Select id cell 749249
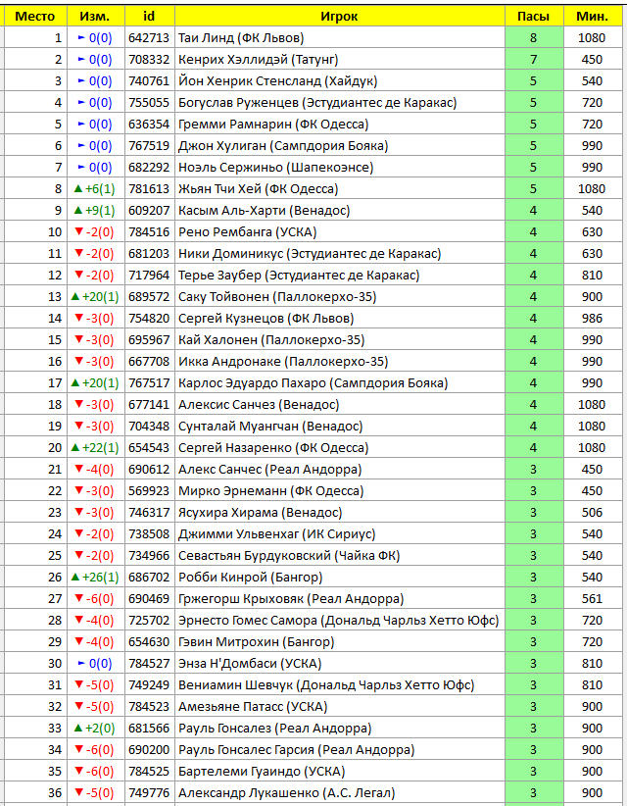This screenshot has height=806, width=627. coord(149,685)
